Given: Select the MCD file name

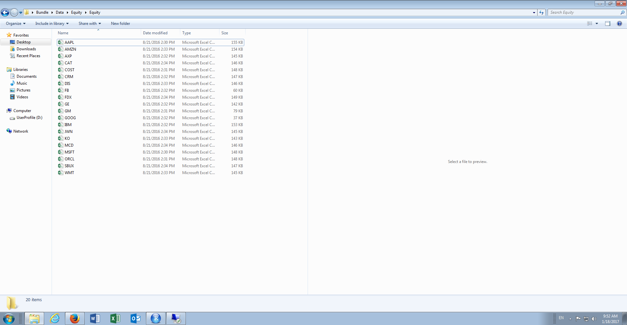Looking at the screenshot, I should coord(69,145).
